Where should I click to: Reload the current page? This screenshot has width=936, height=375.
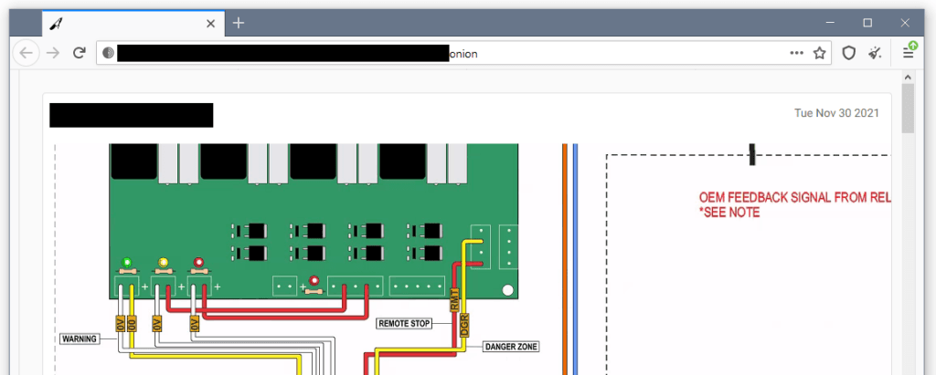(x=80, y=53)
